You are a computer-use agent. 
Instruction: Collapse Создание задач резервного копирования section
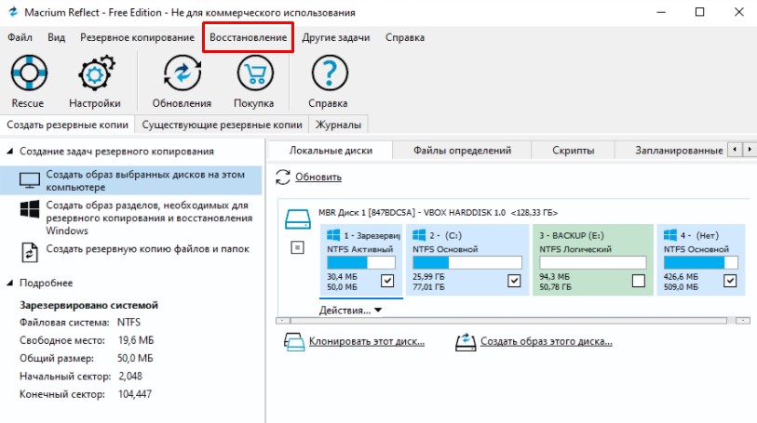pos(9,152)
